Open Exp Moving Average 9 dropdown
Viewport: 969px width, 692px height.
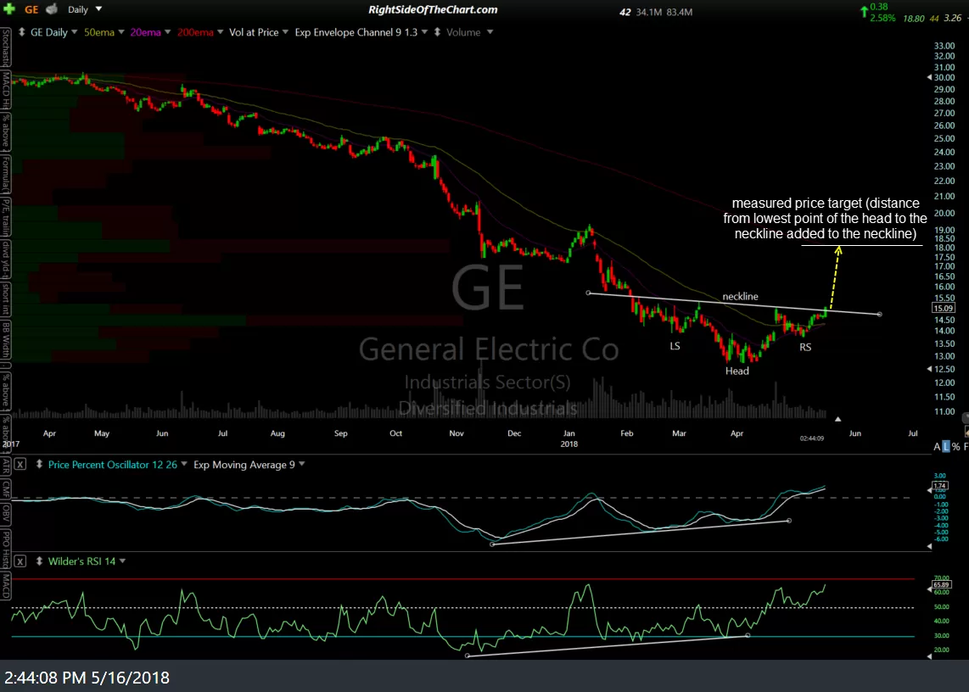pos(301,464)
